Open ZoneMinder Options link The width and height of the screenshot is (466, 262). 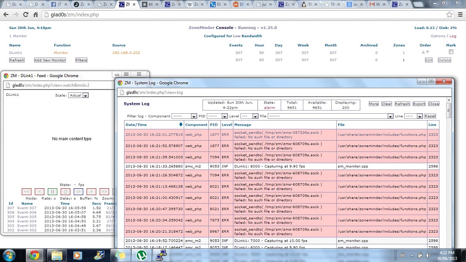pyautogui.click(x=437, y=36)
